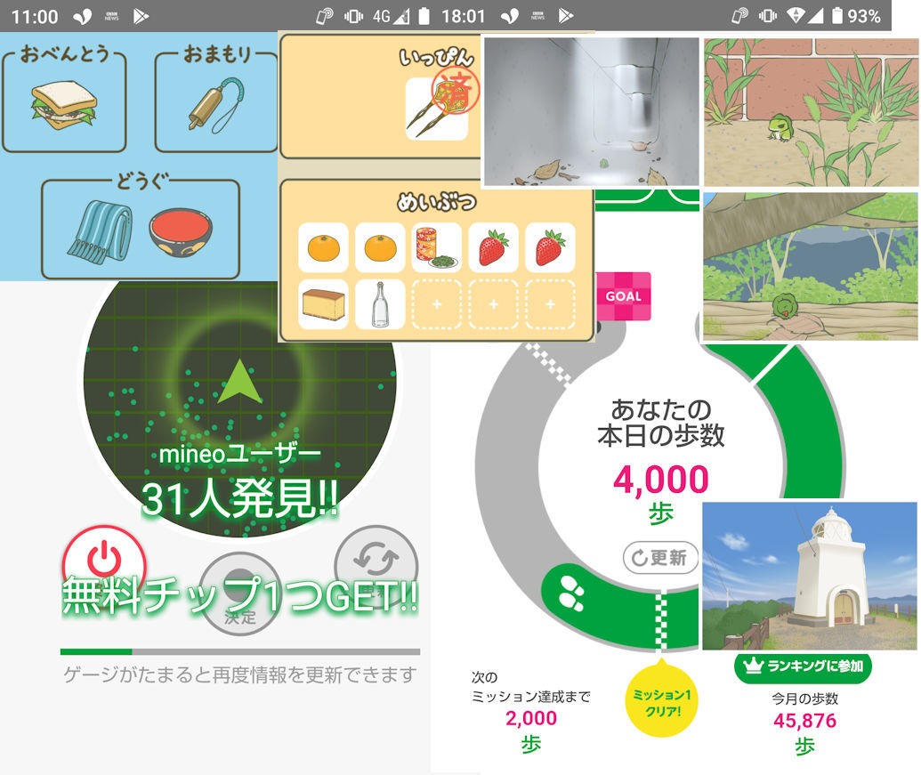Tap the refresh gauge progress bar
This screenshot has width=921, height=775.
click(239, 651)
